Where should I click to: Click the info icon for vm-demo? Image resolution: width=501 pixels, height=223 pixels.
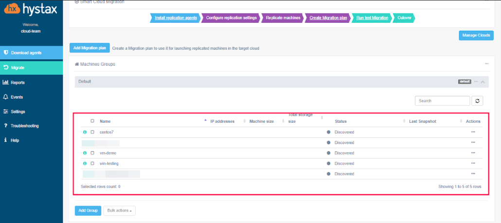[x=85, y=153]
